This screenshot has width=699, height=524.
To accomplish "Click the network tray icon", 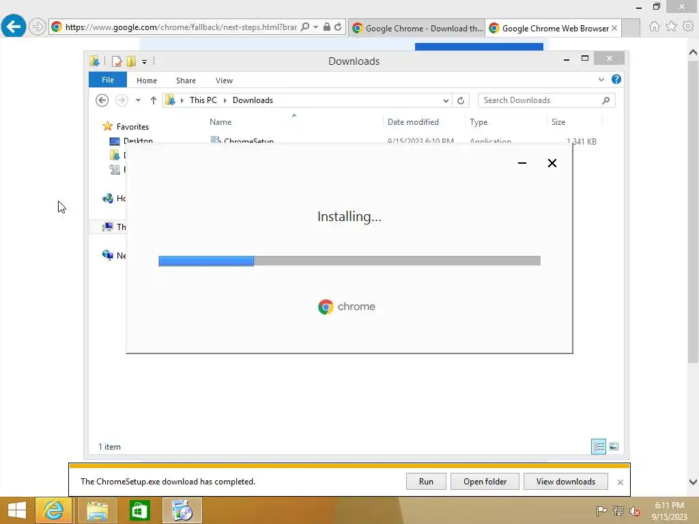I will coord(618,510).
